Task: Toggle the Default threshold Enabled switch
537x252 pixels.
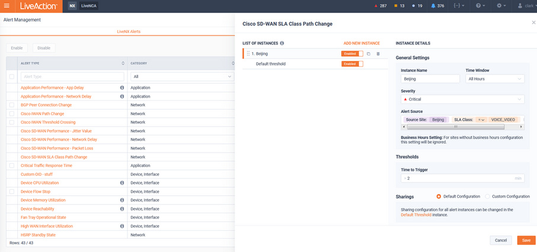Action: 352,64
